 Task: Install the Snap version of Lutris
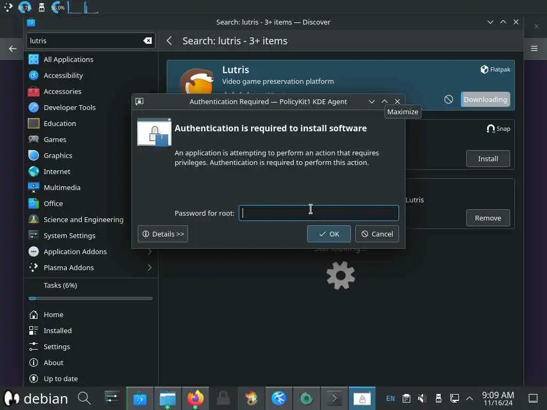488,159
